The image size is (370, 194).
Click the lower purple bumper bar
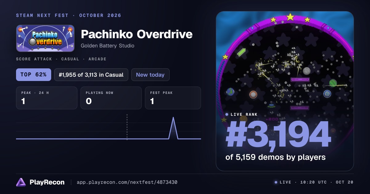point(300,108)
